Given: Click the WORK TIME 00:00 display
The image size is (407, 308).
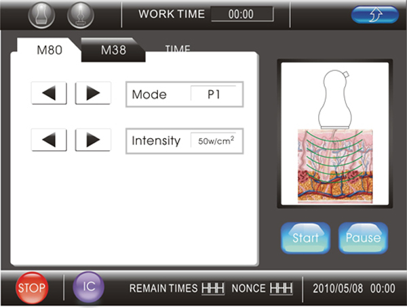Looking at the screenshot, I should [242, 14].
